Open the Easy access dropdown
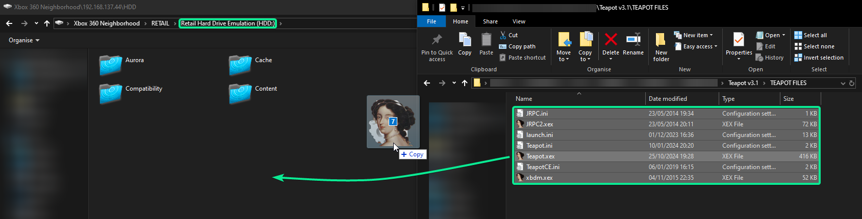862x219 pixels. [696, 46]
